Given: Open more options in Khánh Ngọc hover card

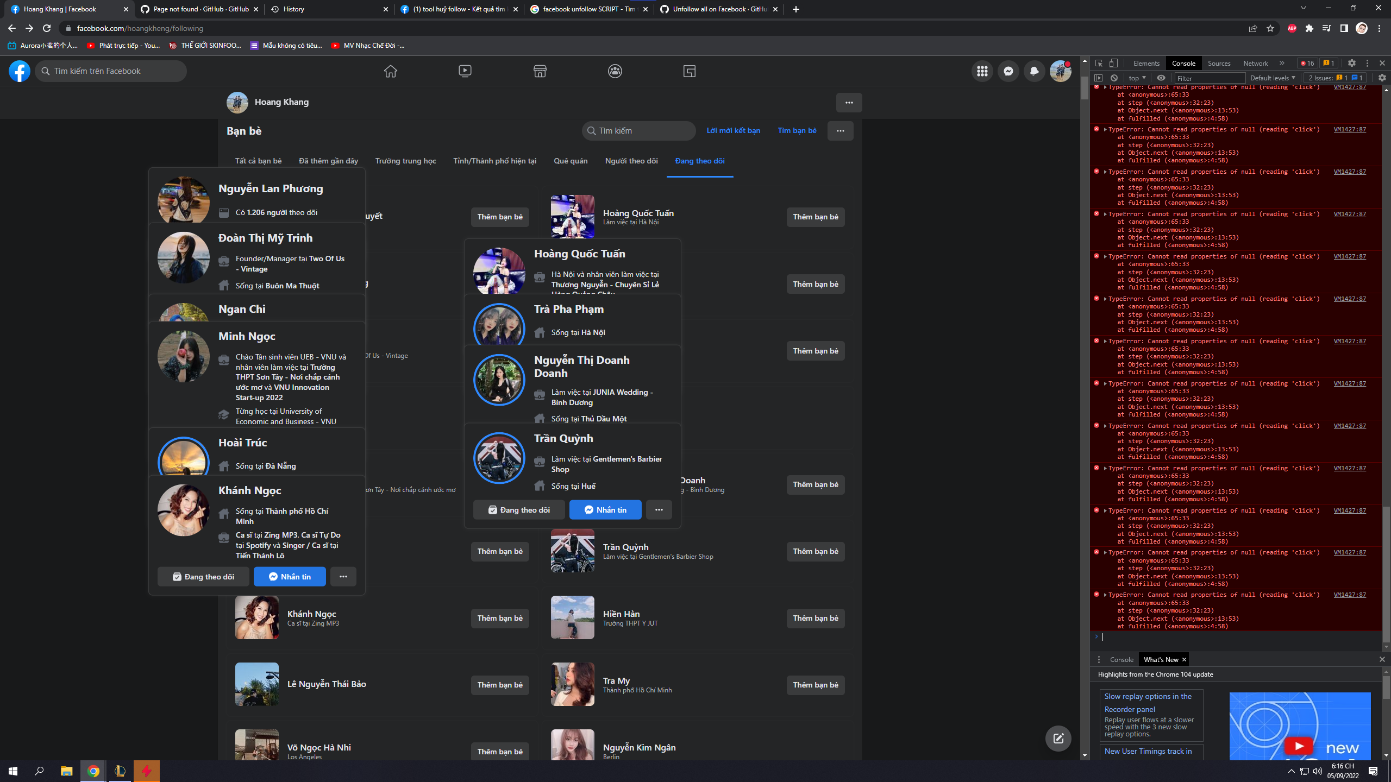Looking at the screenshot, I should (343, 577).
